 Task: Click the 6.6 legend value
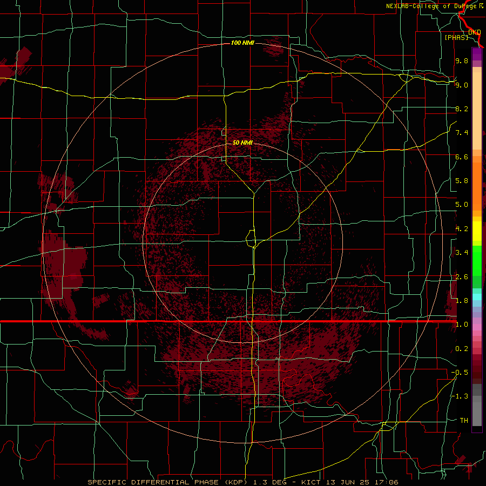(x=462, y=157)
